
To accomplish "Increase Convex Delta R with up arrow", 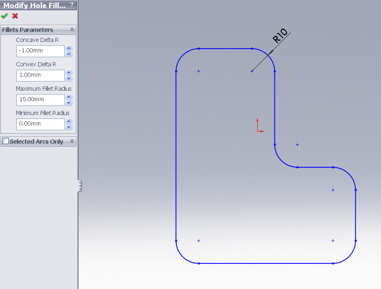I will (69, 73).
